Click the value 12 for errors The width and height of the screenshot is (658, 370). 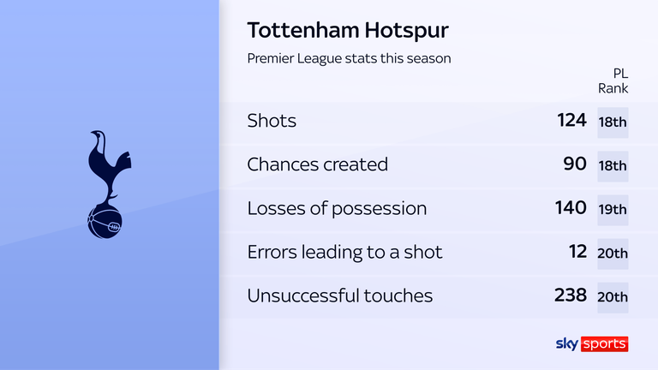pyautogui.click(x=577, y=253)
